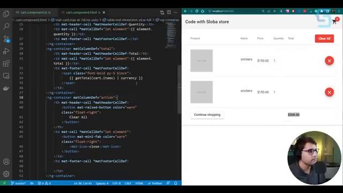This screenshot has height=193, width=343.
Task: Click the Clear All text on line 41
Action: click(x=78, y=117)
